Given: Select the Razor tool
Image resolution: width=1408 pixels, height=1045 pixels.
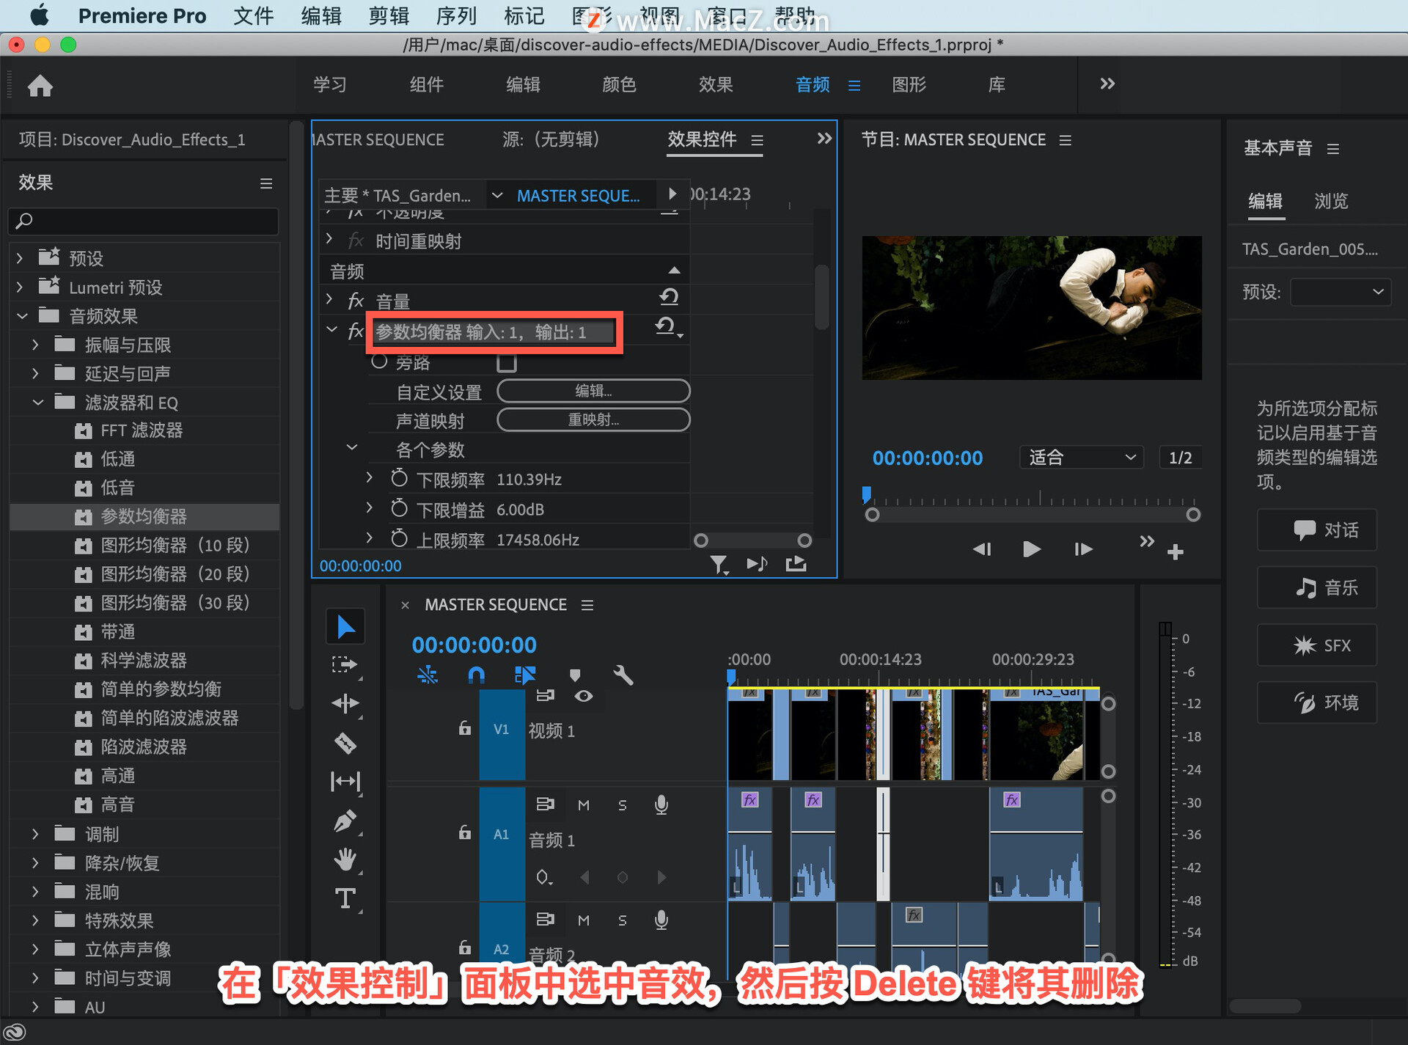Looking at the screenshot, I should click(x=345, y=743).
